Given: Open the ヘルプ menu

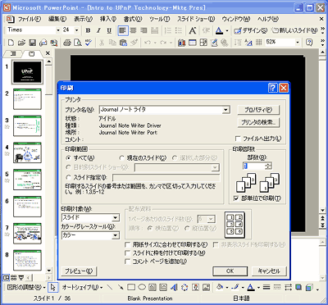Looking at the screenshot, I should pos(268,19).
